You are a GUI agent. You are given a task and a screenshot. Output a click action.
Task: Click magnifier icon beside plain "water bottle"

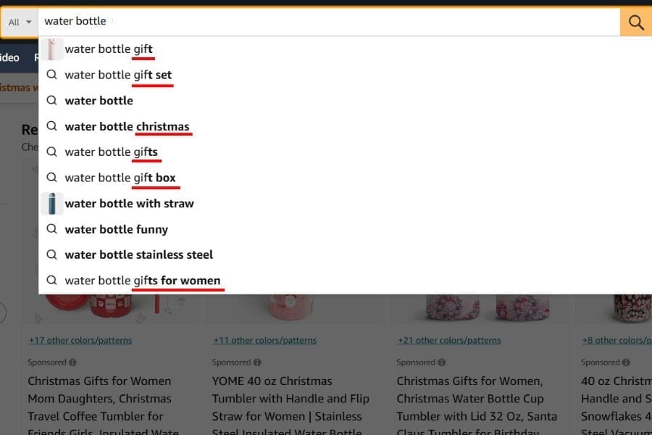51,100
